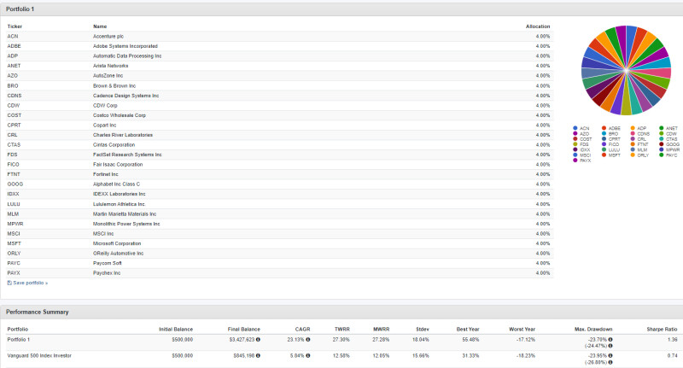The width and height of the screenshot is (683, 368).
Task: Toggle CTAS marker in the chart legend
Action: point(662,139)
